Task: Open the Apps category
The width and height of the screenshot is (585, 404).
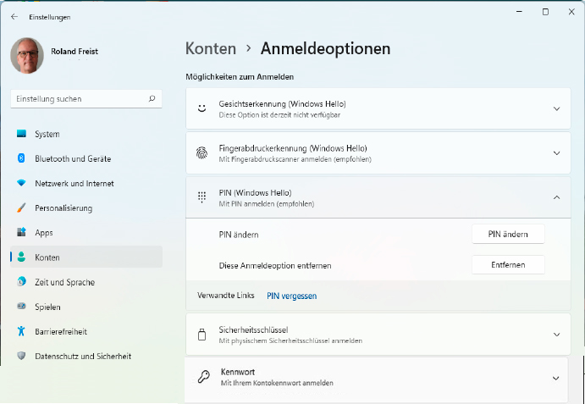Action: (x=86, y=232)
